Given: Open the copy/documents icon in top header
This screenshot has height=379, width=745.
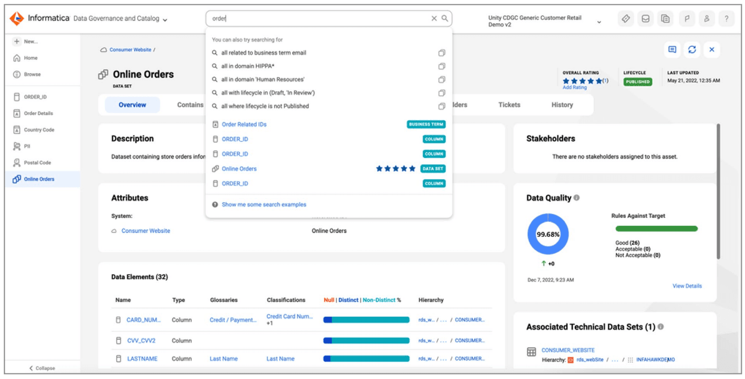Looking at the screenshot, I should (x=665, y=19).
